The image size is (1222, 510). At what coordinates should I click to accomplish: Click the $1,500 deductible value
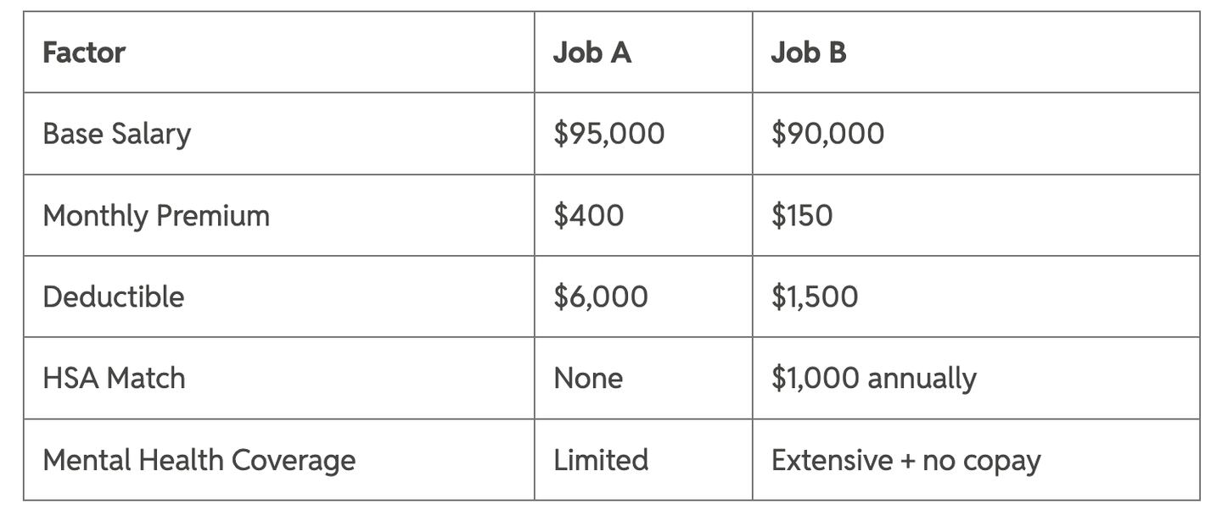coord(815,297)
